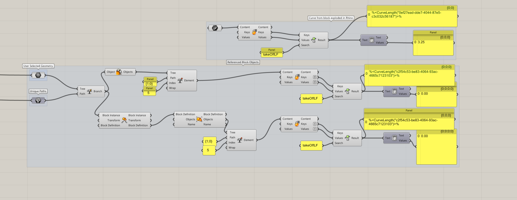This screenshot has width=517, height=200.
Task: Click the Block Definition Objects component icon
Action: pos(199,119)
